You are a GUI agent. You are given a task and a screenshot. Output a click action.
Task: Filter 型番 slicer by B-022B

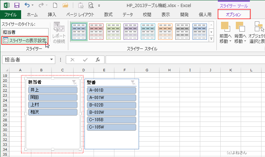(x=112, y=105)
